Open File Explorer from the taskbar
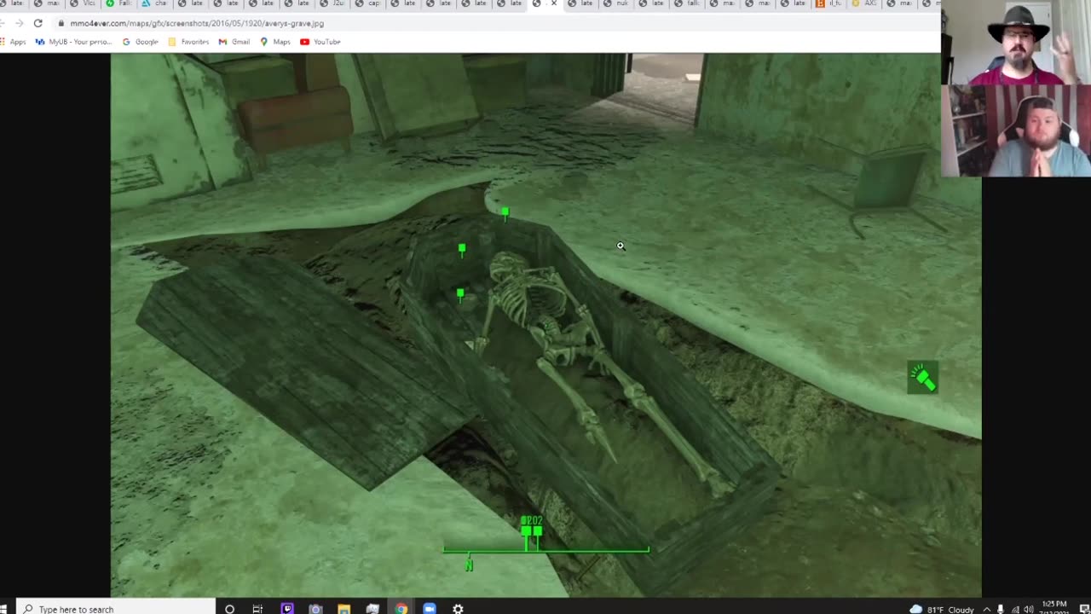This screenshot has height=614, width=1091. tap(343, 609)
